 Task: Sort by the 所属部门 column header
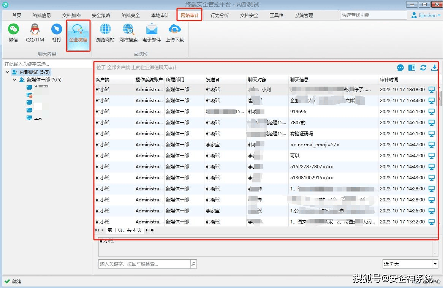184,80
